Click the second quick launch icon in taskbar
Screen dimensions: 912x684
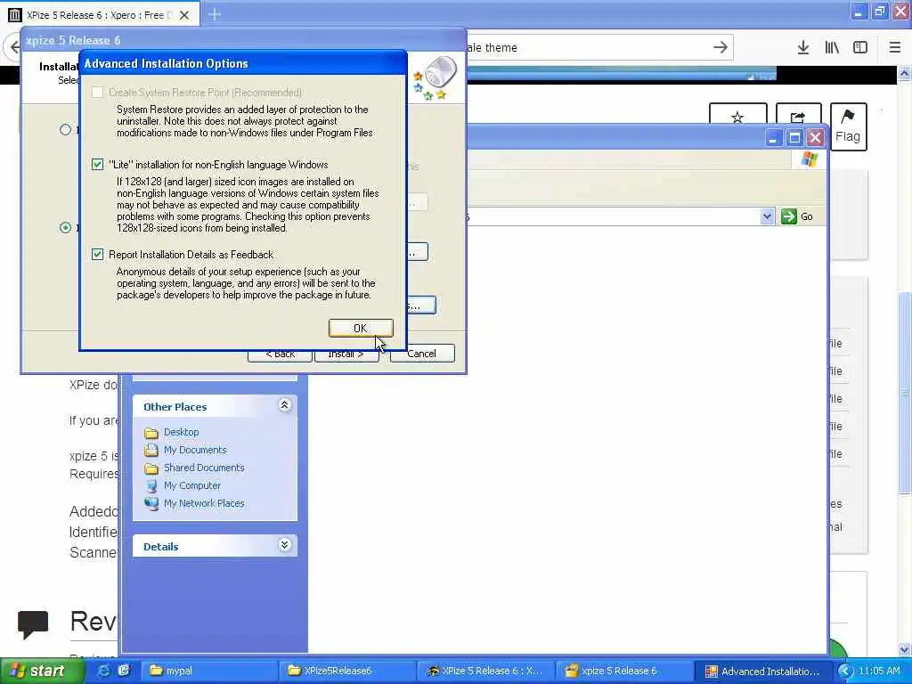[x=124, y=671]
